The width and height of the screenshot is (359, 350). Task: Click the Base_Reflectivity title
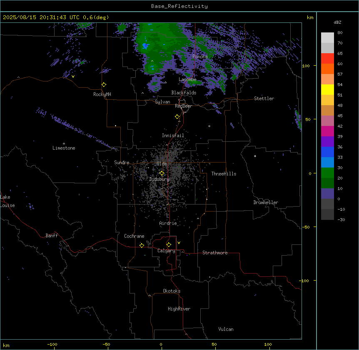179,6
